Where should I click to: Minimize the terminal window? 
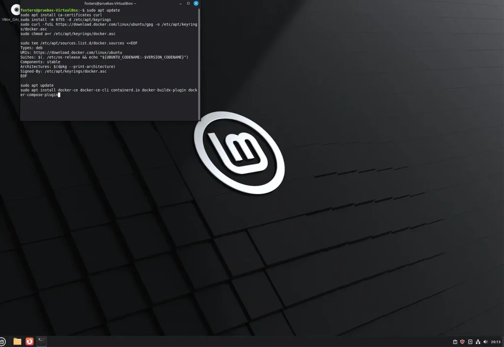(180, 3)
